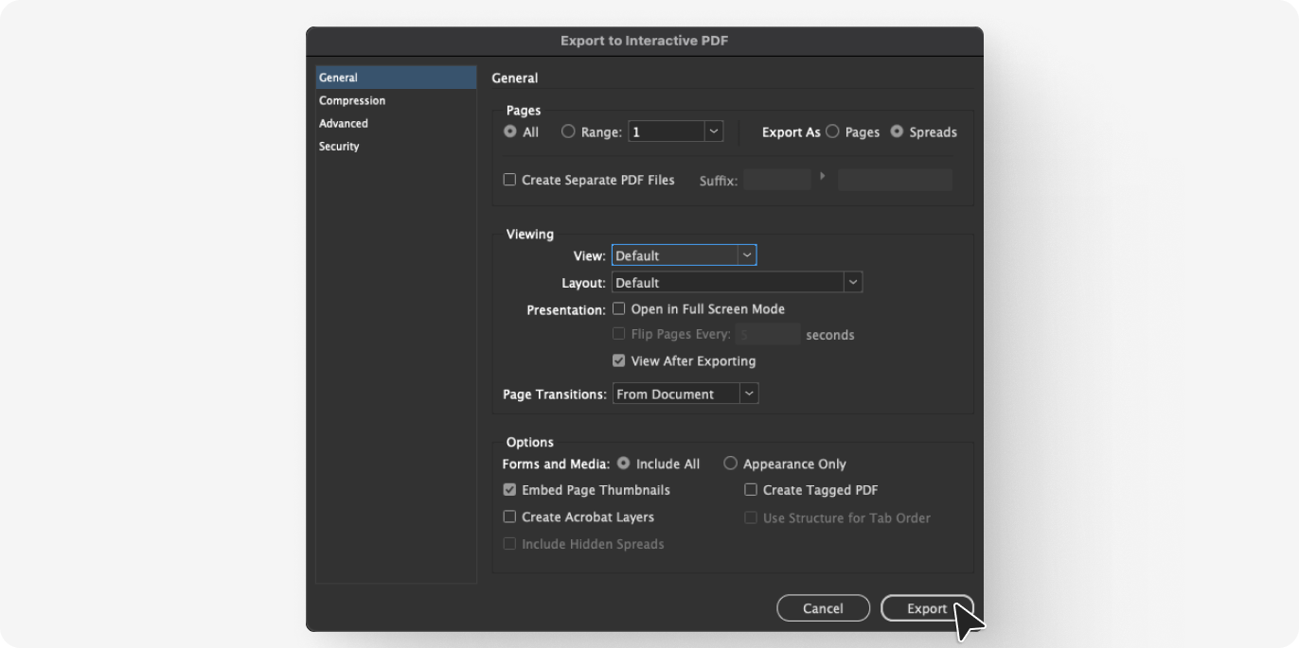This screenshot has width=1299, height=648.
Task: Click the Export button
Action: (926, 608)
